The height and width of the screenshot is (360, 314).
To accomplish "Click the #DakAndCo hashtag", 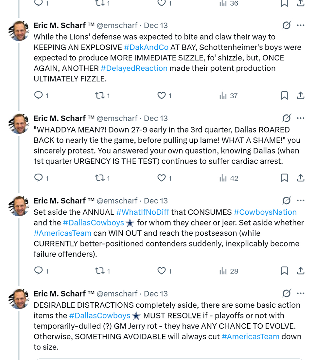I will click(x=146, y=47).
